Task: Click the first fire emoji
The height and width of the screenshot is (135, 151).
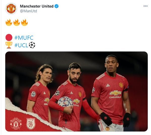Action: pos(9,22)
